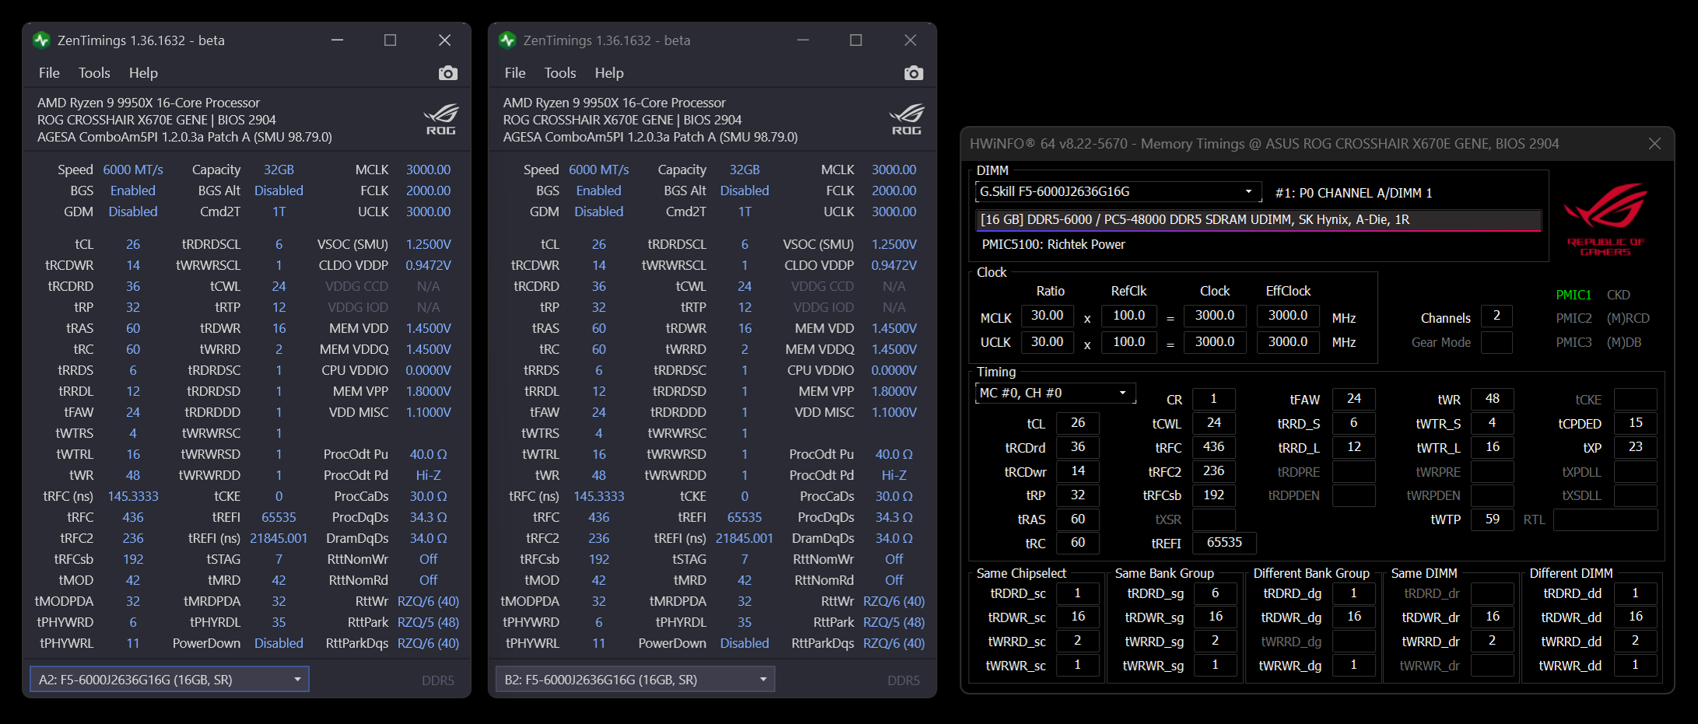Click the Republic of Gamers logo in HWiNFO window
The width and height of the screenshot is (1698, 724).
(x=1605, y=219)
